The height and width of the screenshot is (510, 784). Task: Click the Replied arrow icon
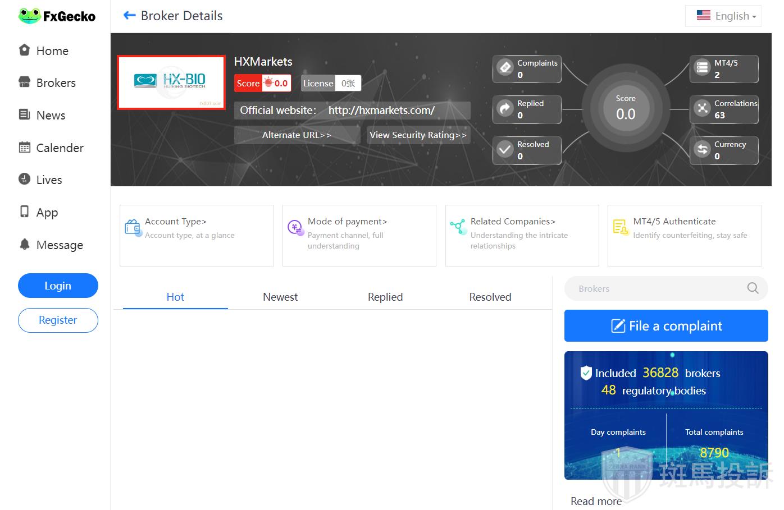(x=505, y=109)
